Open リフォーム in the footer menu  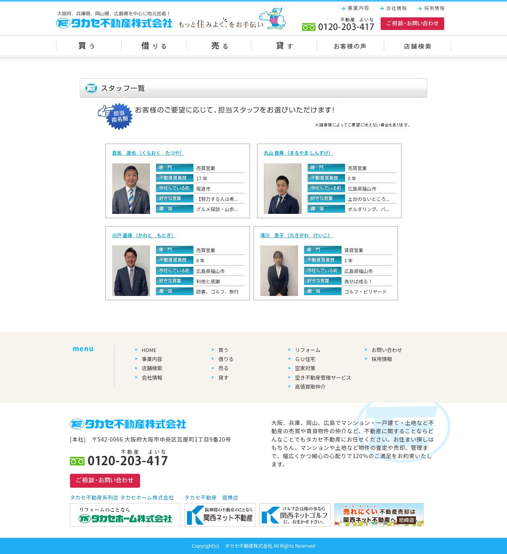(x=308, y=350)
